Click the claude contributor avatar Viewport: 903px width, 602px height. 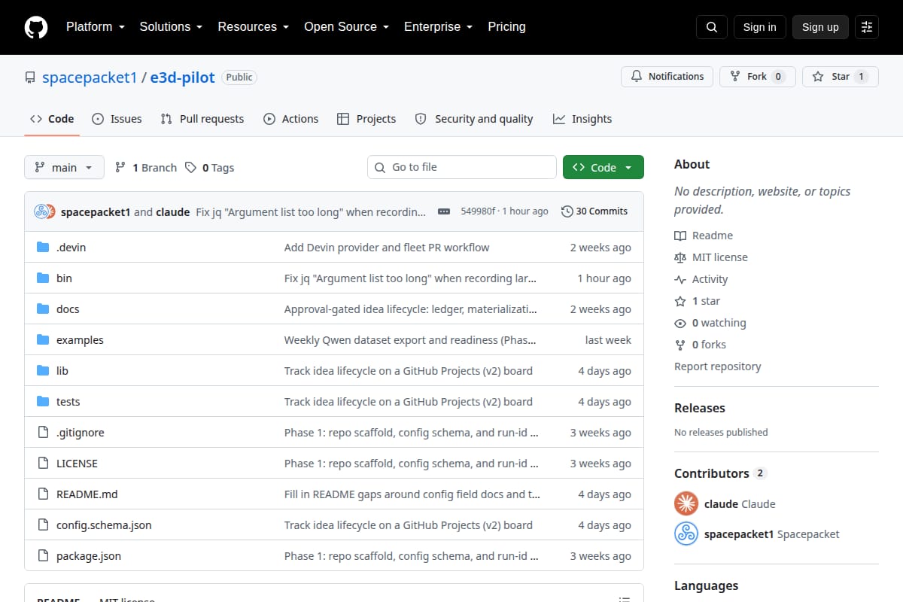point(686,503)
